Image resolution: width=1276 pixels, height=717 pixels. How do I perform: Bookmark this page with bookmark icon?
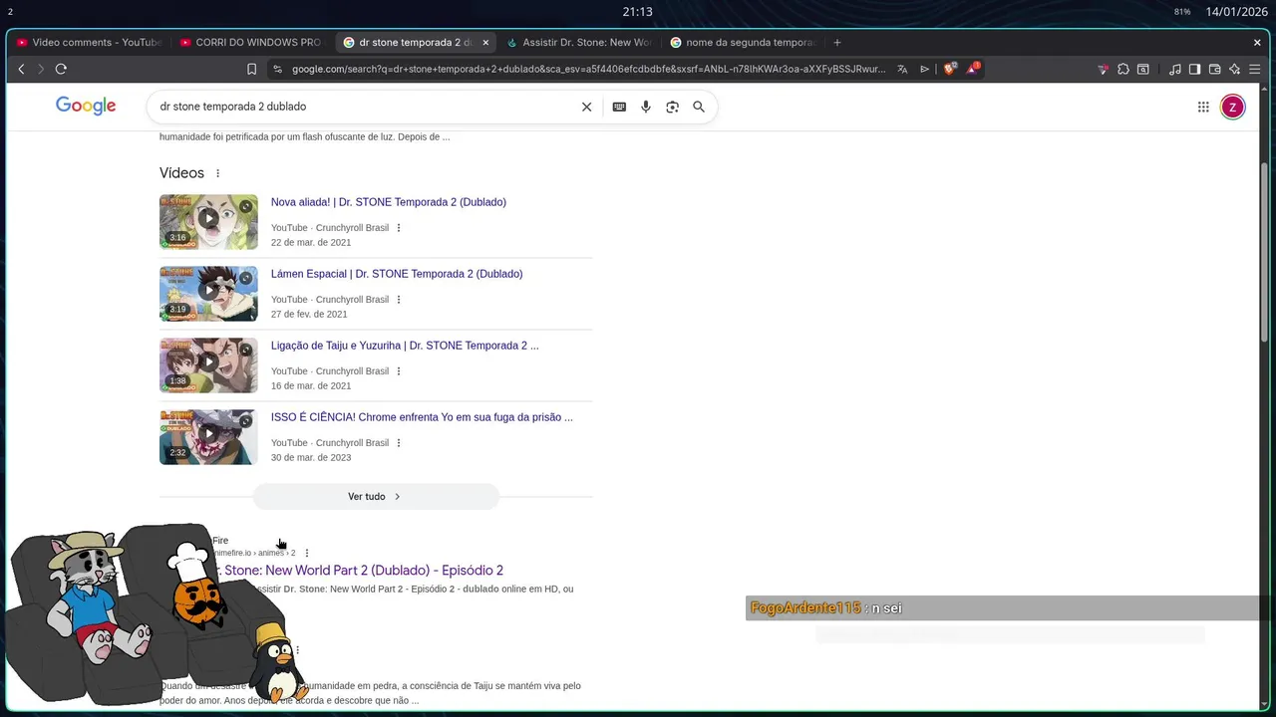coord(251,69)
